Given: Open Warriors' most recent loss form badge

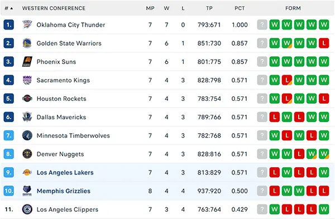Looking at the screenshot, I should coord(324,43).
